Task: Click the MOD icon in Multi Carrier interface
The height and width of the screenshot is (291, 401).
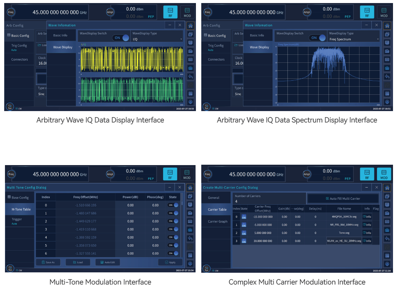Action: tap(383, 174)
